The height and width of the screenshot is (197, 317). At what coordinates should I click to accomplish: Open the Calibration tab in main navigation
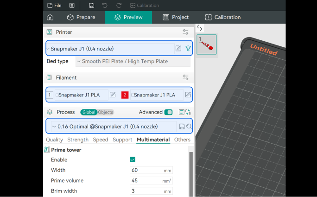pos(223,18)
